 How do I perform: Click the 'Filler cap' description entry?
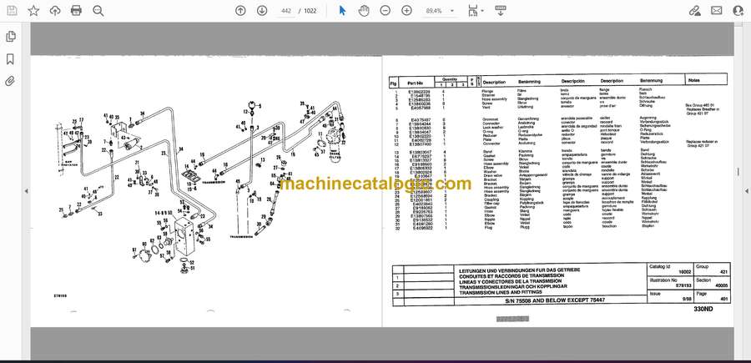tap(491, 204)
